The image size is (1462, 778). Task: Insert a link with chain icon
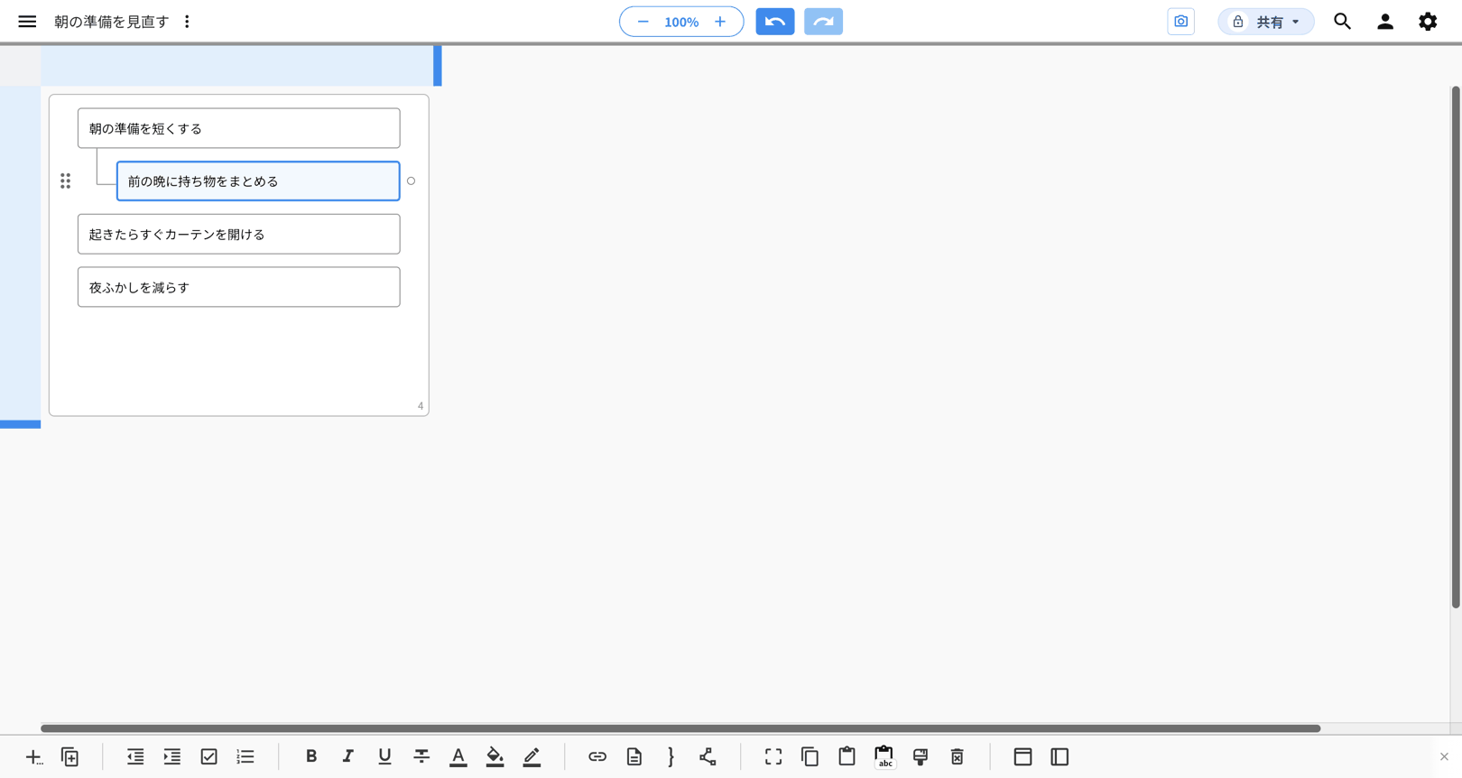597,756
